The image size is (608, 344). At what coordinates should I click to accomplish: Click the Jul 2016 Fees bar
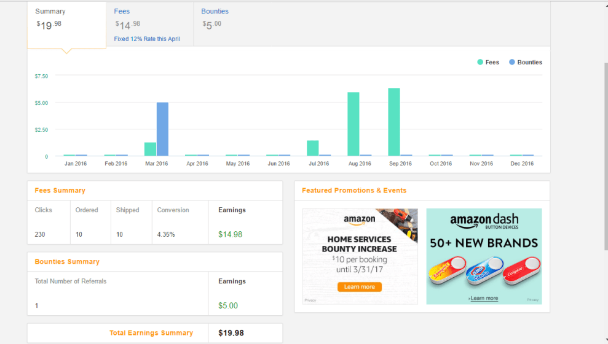312,148
